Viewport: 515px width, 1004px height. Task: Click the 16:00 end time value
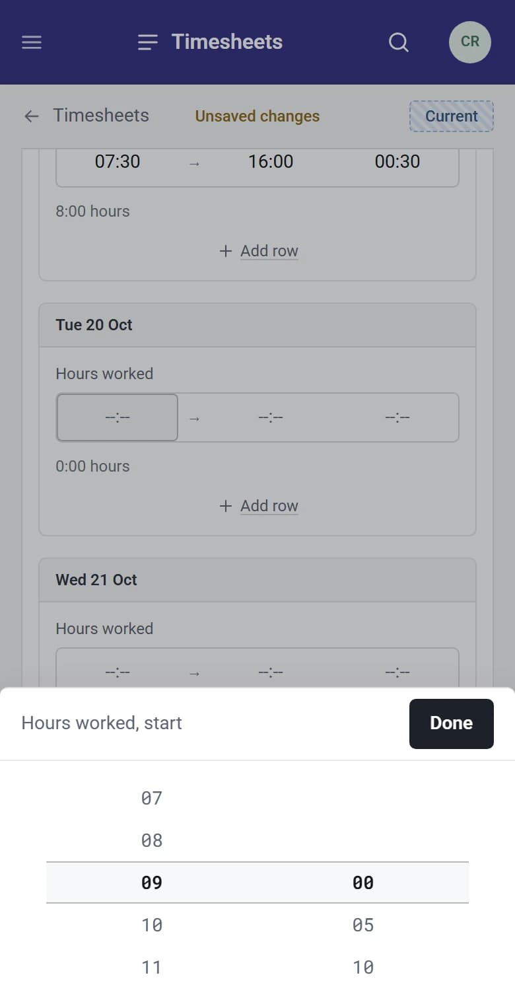point(271,161)
